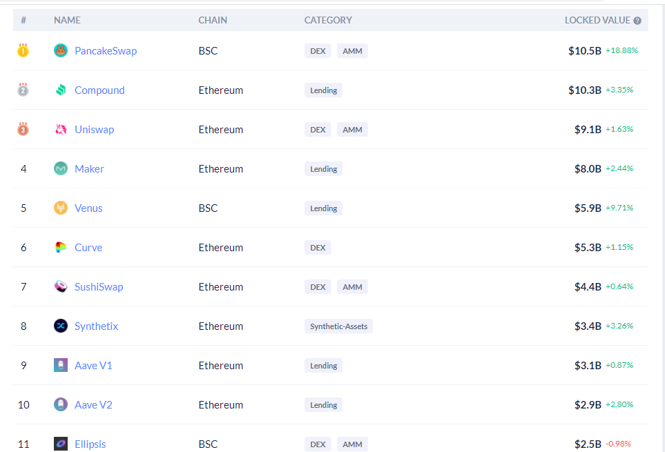The height and width of the screenshot is (452, 665).
Task: Click the Maker teal logo icon
Action: pos(61,168)
